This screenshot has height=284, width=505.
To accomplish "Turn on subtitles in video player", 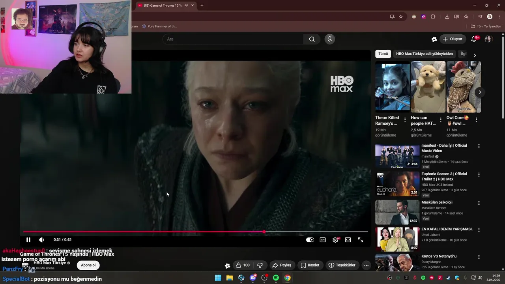I will [323, 240].
